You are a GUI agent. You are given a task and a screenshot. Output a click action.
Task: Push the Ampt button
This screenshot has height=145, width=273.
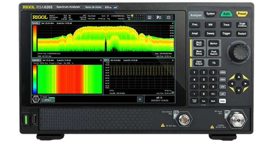195,33
